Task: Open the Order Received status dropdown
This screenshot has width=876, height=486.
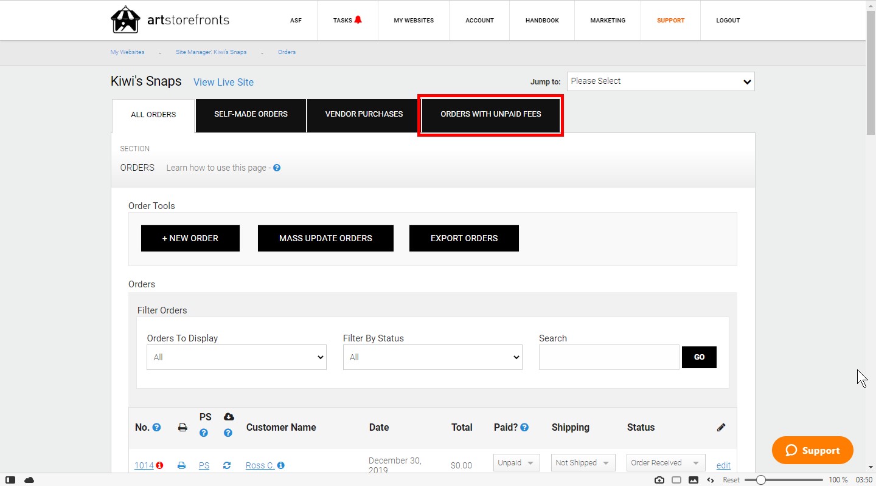Action: (666, 463)
